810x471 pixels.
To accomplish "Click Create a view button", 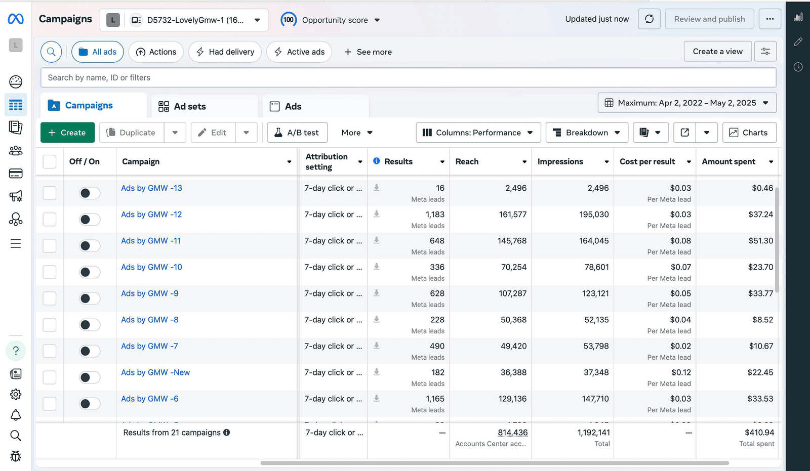I will [717, 52].
